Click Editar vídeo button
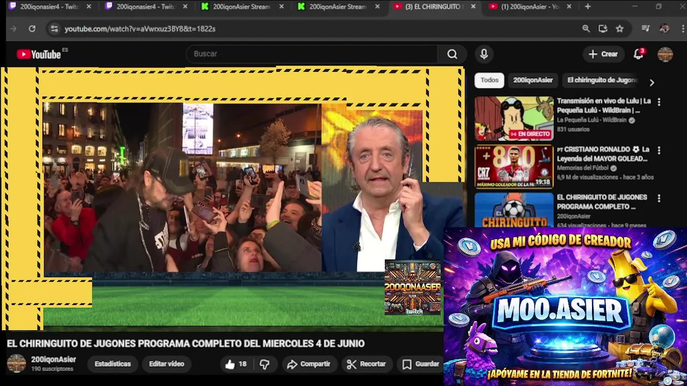 (166, 364)
